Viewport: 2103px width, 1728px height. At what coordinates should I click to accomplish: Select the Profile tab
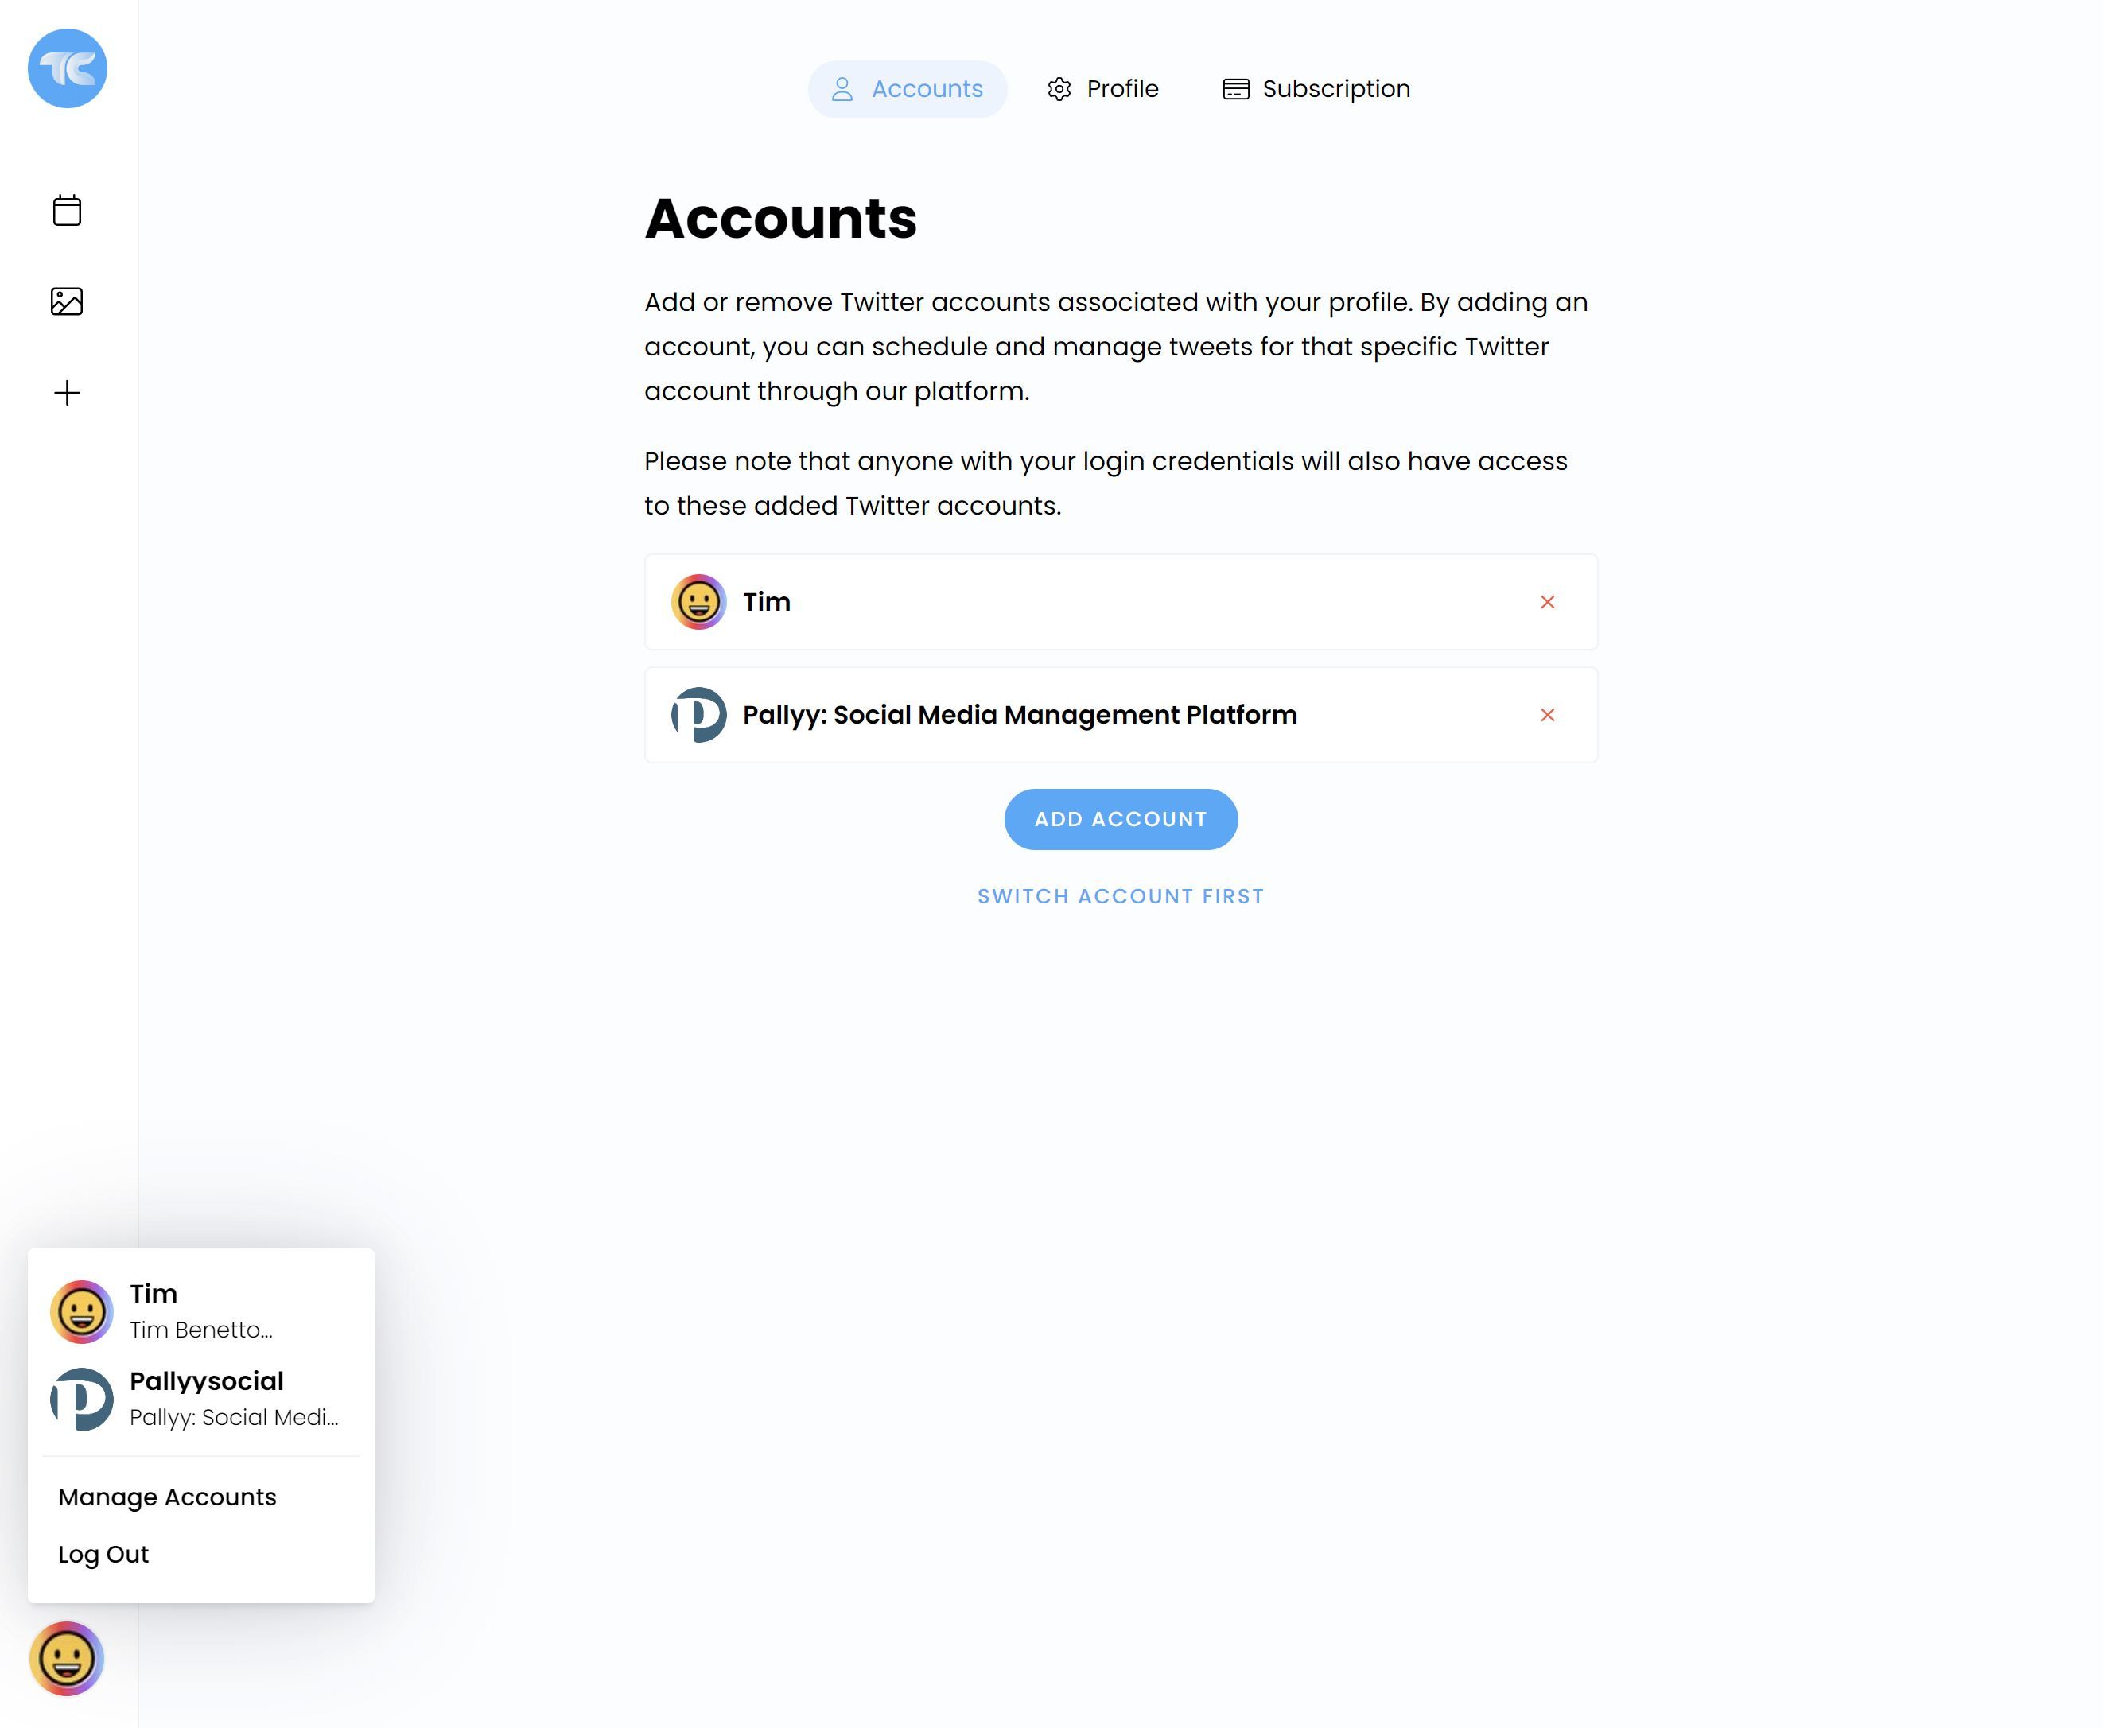1121,89
